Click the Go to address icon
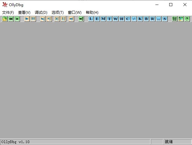Screen dimensions: 192x145 tap(81, 19)
